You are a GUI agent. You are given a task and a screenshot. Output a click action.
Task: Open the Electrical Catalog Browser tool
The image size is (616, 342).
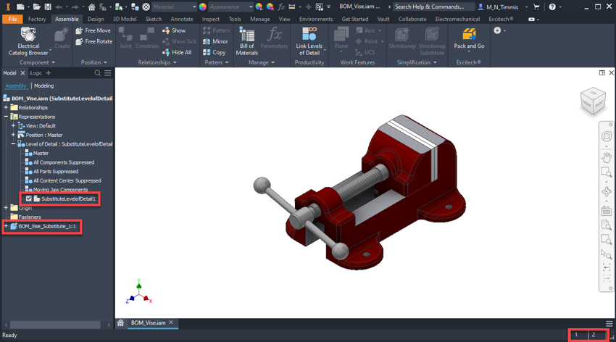click(28, 41)
